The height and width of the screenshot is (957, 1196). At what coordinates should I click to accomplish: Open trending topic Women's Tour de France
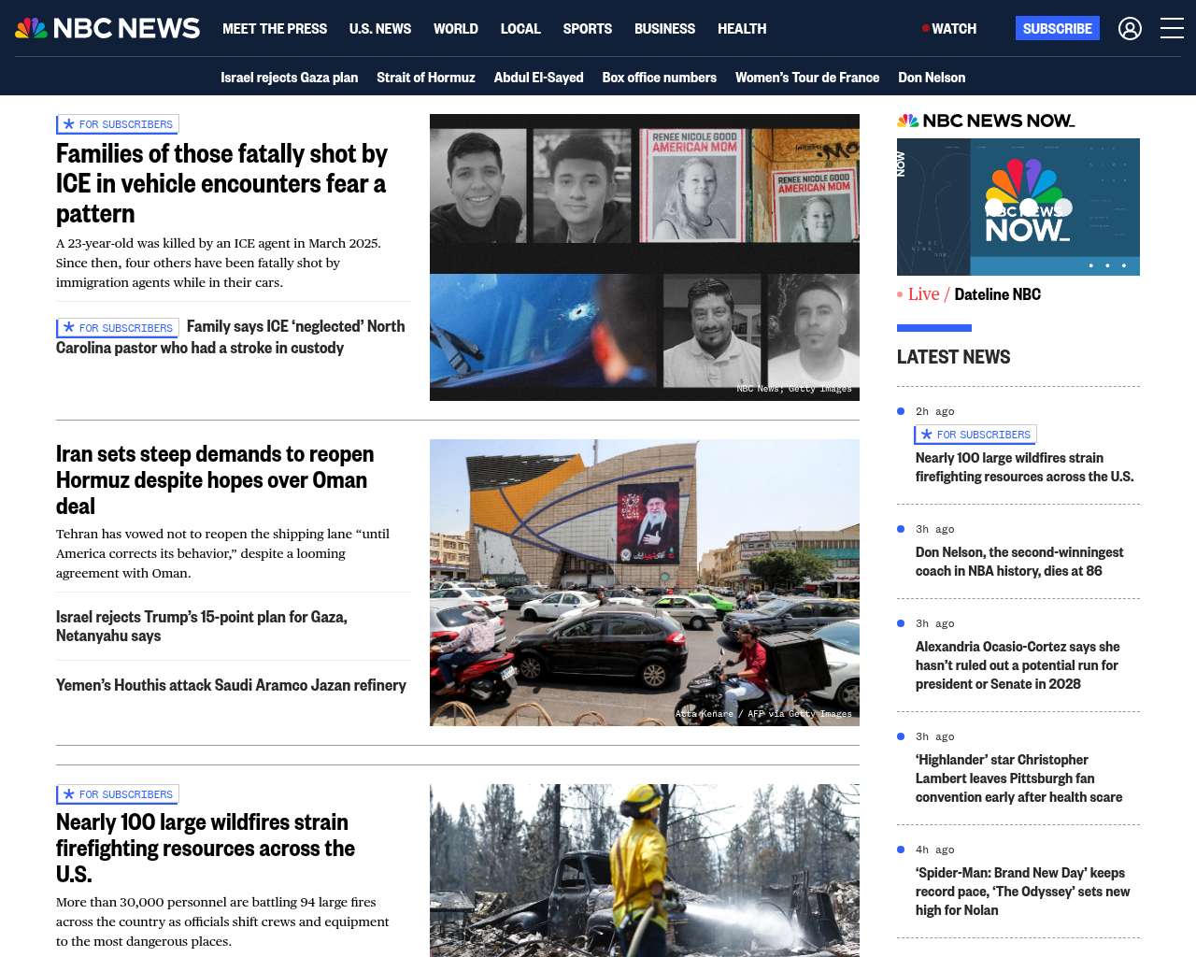point(807,78)
